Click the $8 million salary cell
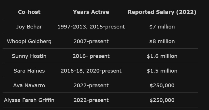The height and width of the screenshot is (110, 209). click(162, 41)
